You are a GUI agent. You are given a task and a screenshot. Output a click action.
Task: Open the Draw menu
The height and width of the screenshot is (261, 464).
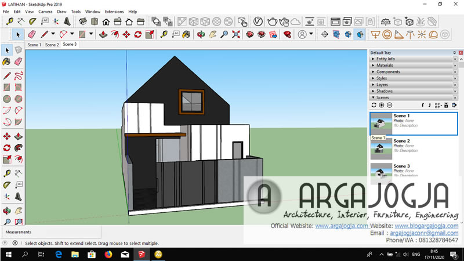coord(61,12)
